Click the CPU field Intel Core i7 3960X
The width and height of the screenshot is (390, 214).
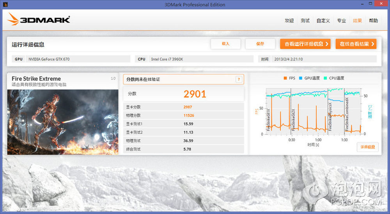[x=201, y=59]
